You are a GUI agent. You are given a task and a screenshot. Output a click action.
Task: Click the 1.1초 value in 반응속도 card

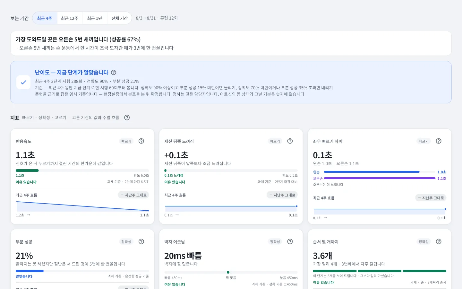pos(25,155)
